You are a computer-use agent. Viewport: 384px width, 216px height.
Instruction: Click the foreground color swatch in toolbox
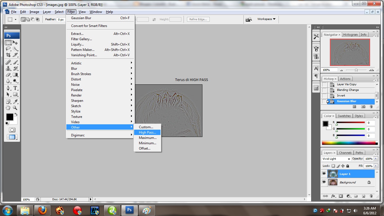point(10,117)
